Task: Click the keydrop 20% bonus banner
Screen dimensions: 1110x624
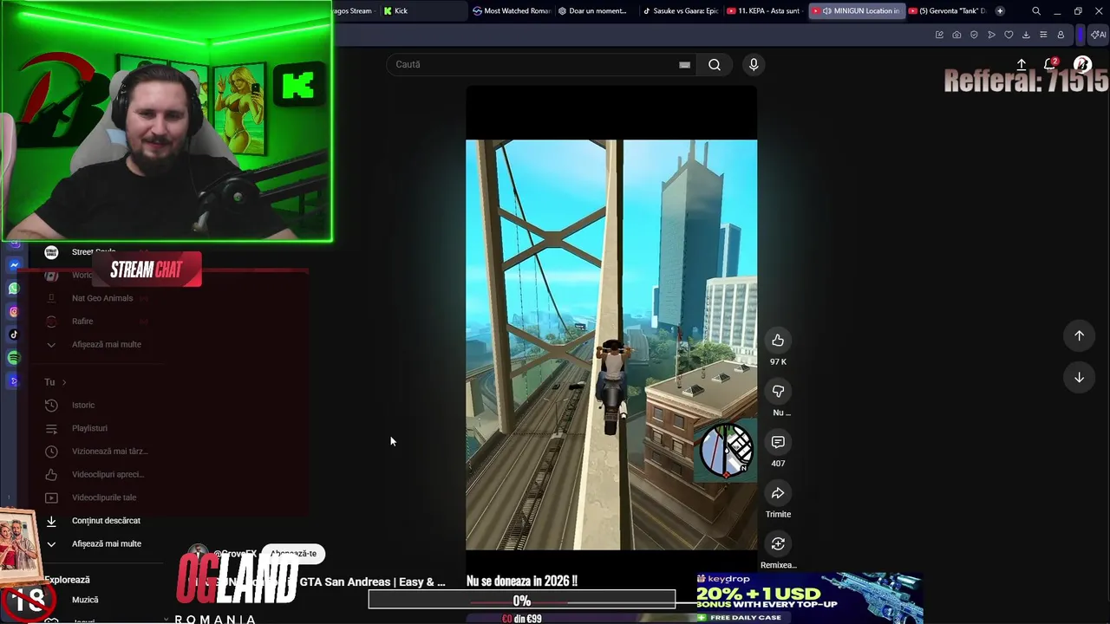Action: [808, 598]
